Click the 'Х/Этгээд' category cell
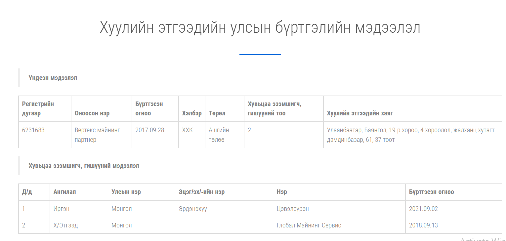 [65, 225]
